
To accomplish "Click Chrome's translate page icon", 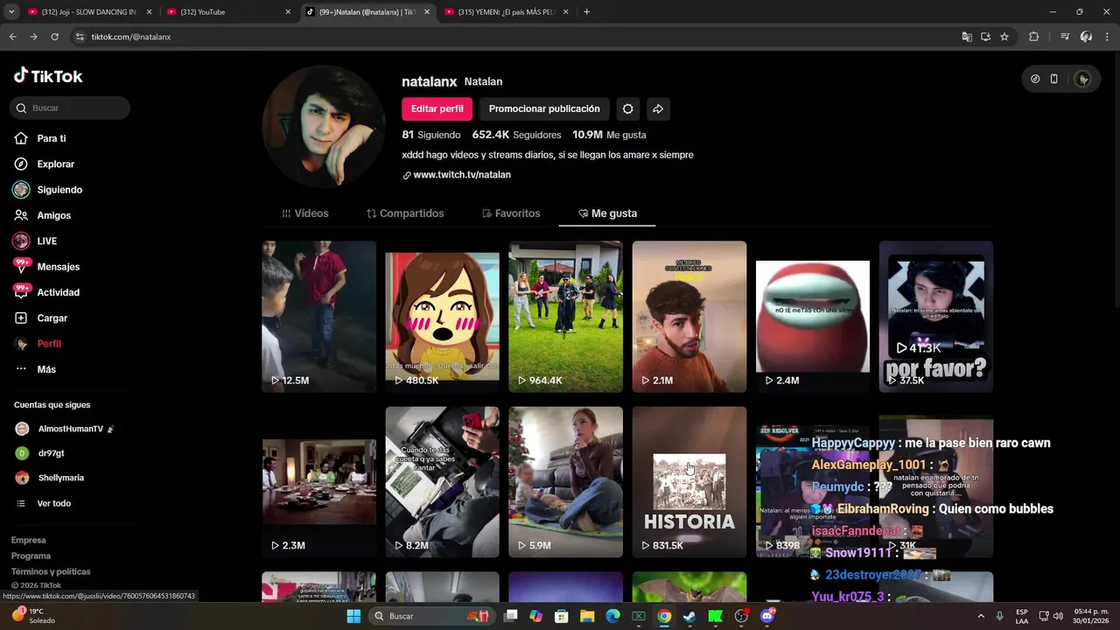I will (x=967, y=37).
